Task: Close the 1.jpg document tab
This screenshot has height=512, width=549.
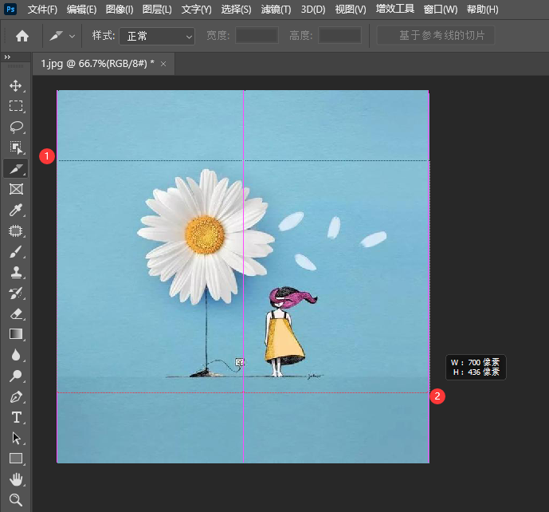Action: pos(163,64)
